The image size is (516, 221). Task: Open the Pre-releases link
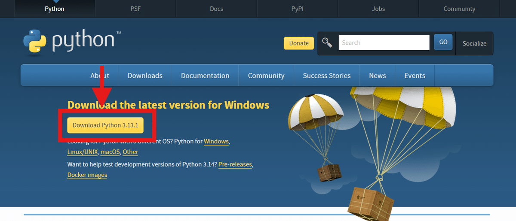(x=235, y=164)
